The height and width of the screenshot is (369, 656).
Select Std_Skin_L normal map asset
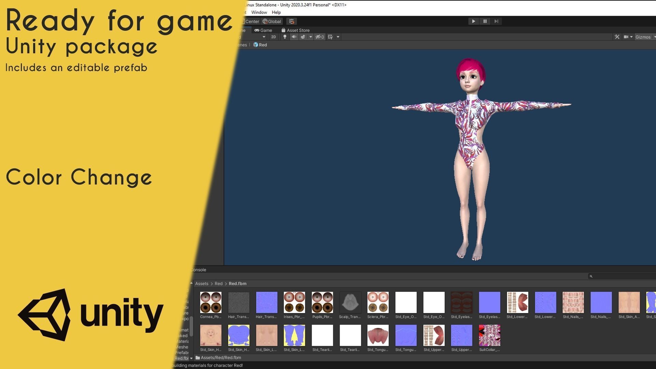(x=294, y=338)
